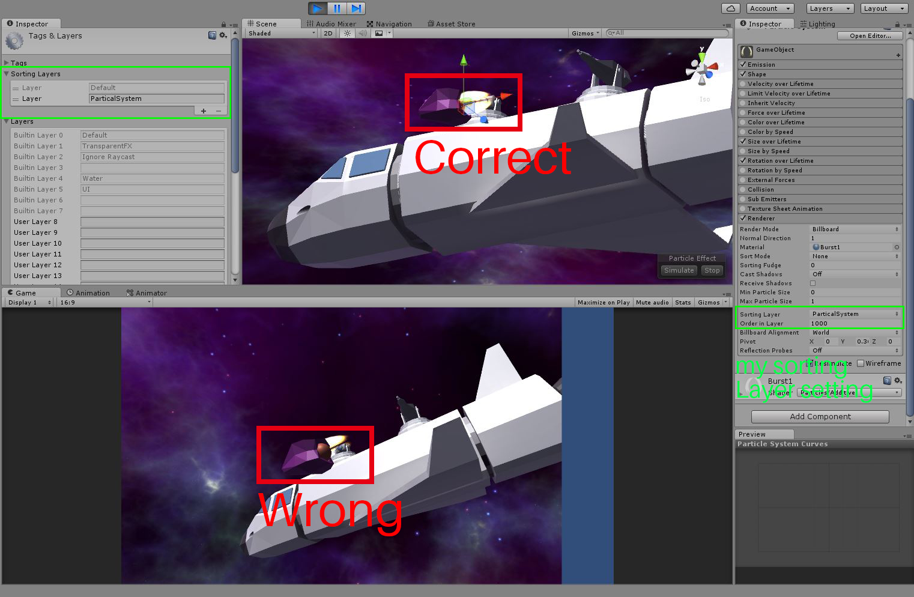Click the Step frame button
Image resolution: width=914 pixels, height=597 pixels.
coord(356,8)
